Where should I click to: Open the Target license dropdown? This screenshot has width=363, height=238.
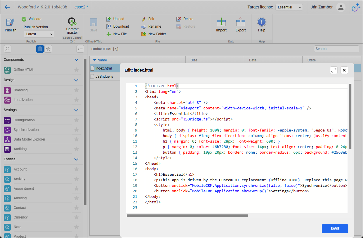289,7
